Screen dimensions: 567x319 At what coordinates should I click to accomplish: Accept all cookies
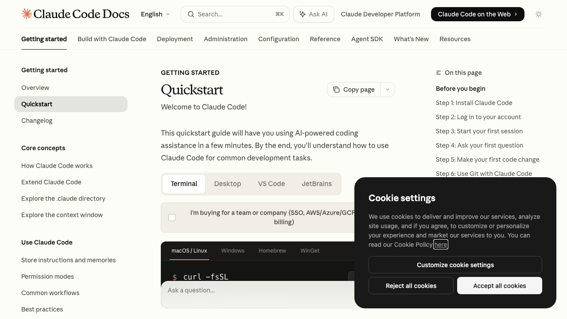point(499,285)
